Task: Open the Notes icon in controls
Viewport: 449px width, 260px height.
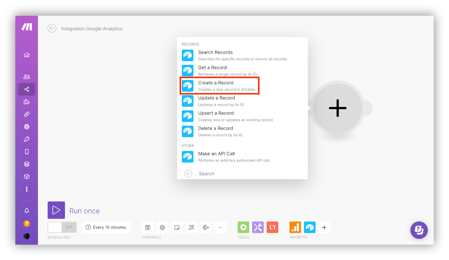Action: (x=177, y=227)
